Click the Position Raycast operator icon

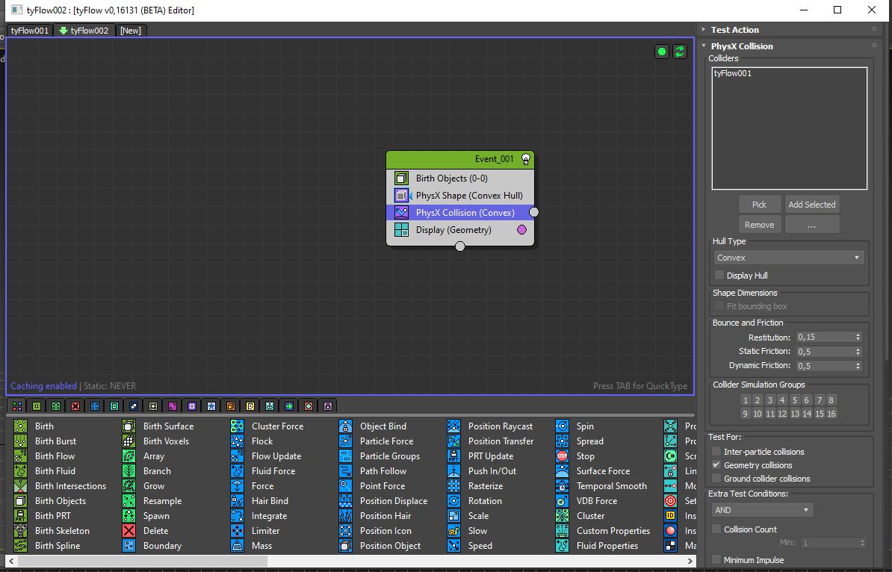pos(453,426)
